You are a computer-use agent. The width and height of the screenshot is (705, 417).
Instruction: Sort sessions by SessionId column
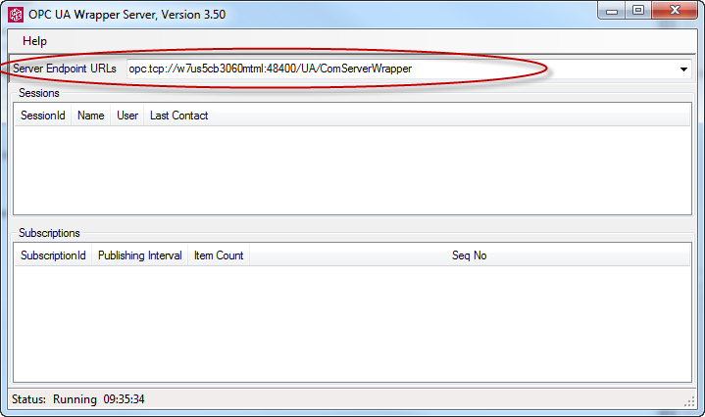coord(43,116)
